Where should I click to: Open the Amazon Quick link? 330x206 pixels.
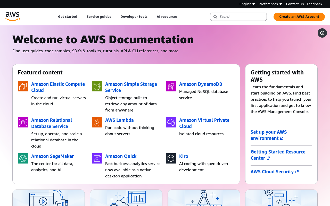121,156
